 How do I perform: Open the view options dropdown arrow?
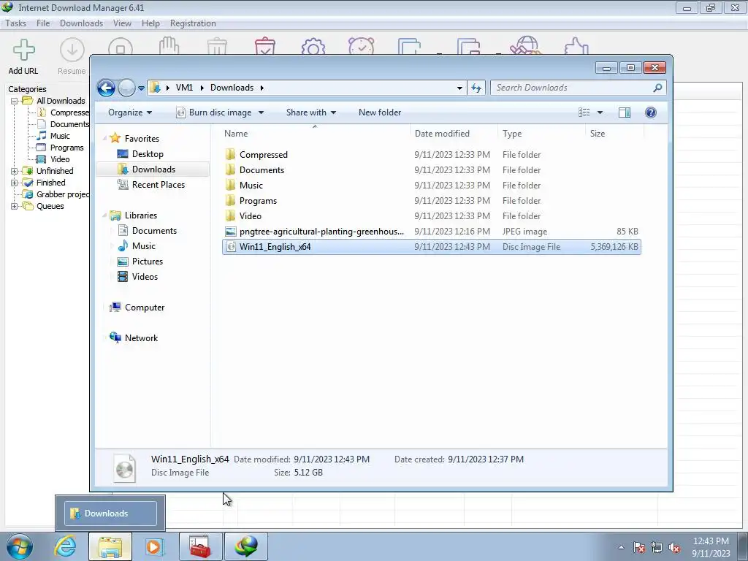click(600, 113)
